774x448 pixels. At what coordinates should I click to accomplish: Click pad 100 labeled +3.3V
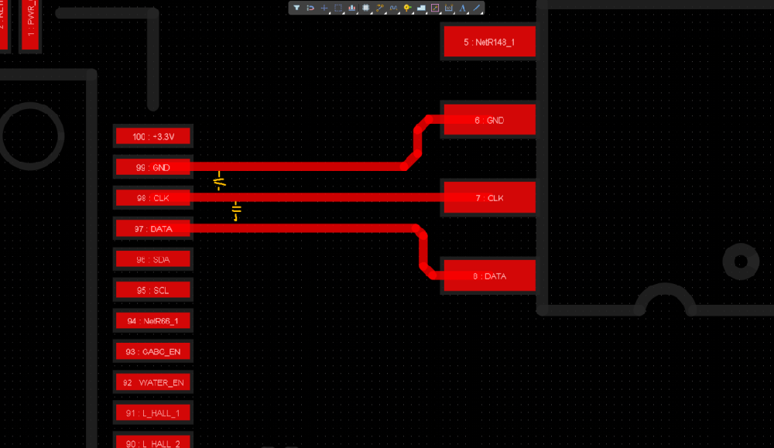(152, 137)
